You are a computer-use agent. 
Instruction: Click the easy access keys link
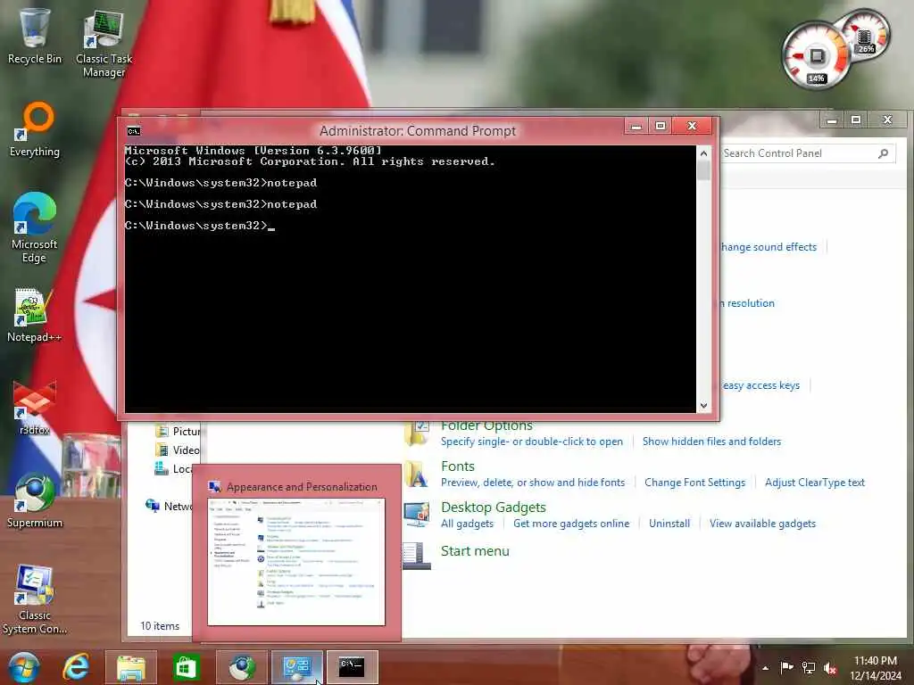tap(760, 385)
